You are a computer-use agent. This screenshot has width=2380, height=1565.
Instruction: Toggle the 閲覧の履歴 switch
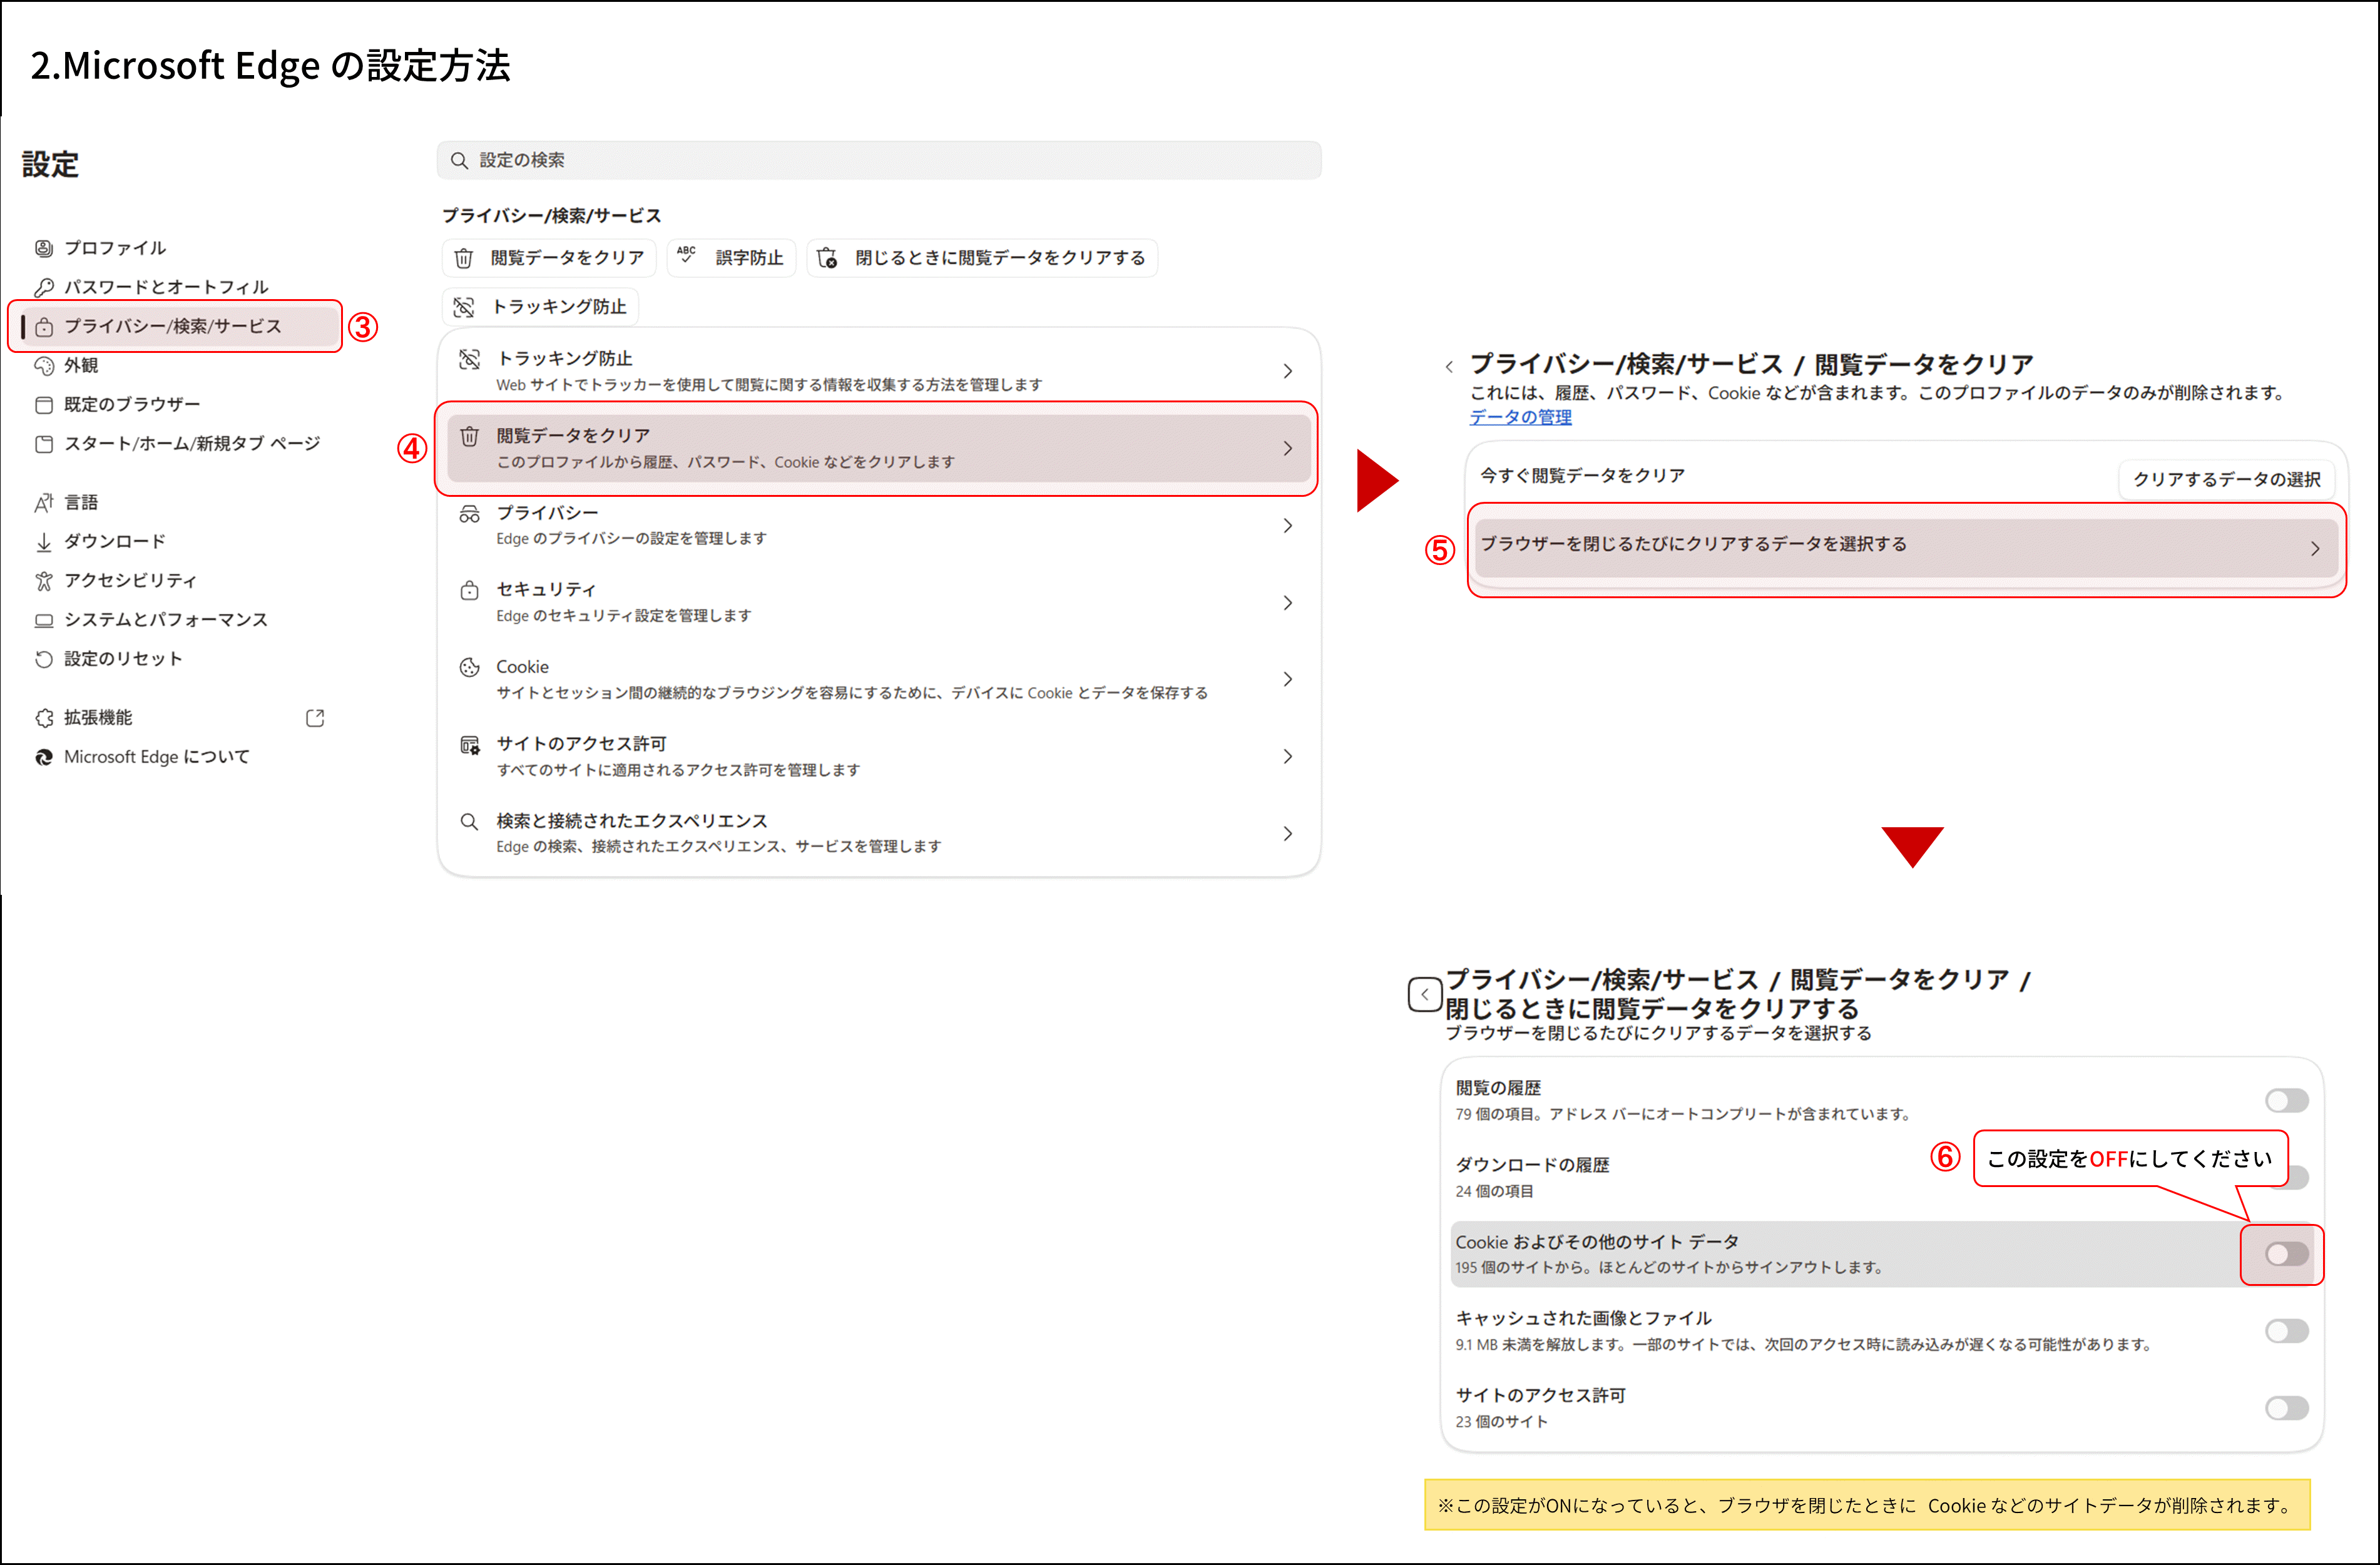click(x=2286, y=1101)
